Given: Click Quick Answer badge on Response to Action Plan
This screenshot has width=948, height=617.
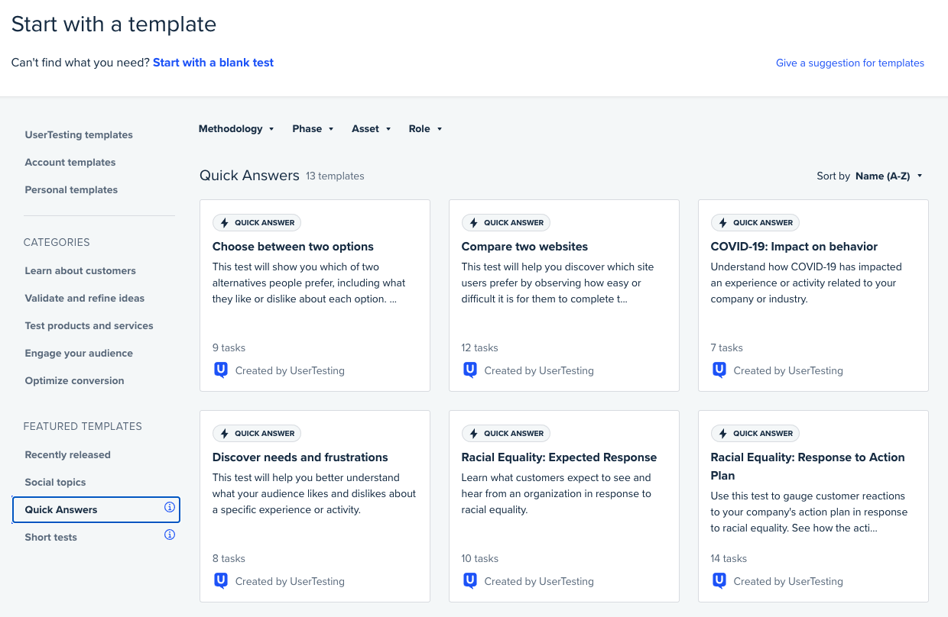Looking at the screenshot, I should [755, 434].
